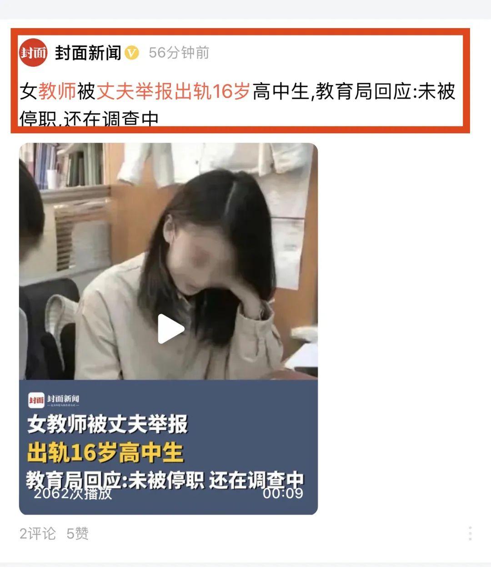Tap the 封面新闻 watermark logo in video

point(54,400)
